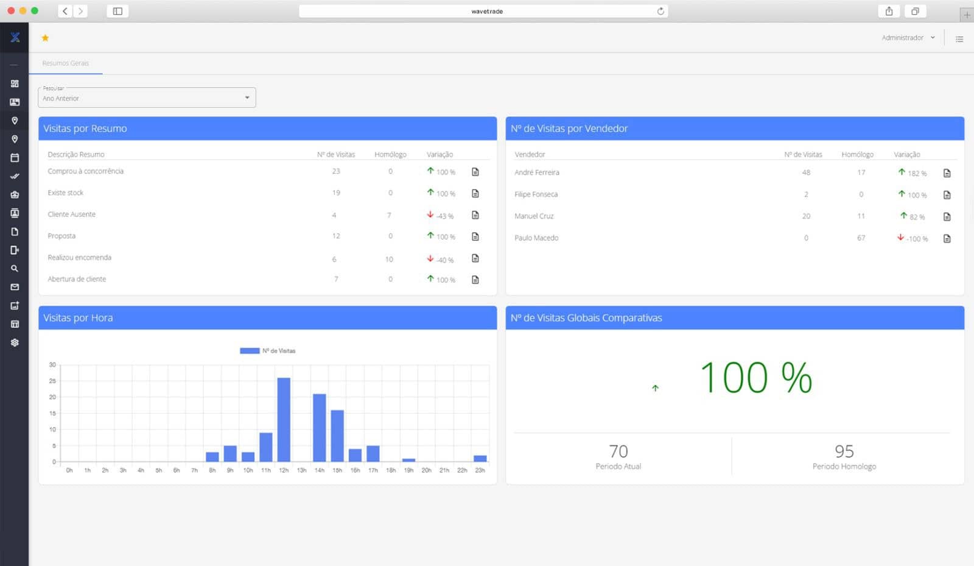Toggle the browser sidebar button

pyautogui.click(x=117, y=11)
